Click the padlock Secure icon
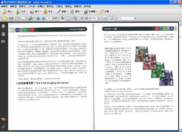The width and height of the screenshot is (182, 132). coord(45,12)
